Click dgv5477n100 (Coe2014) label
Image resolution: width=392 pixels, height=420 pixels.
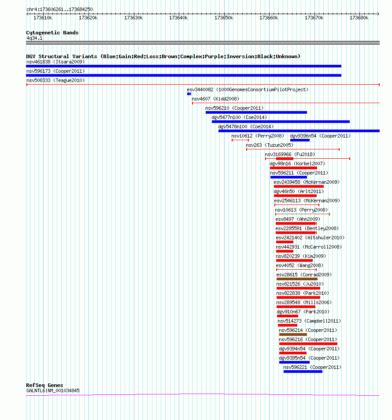pos(239,117)
